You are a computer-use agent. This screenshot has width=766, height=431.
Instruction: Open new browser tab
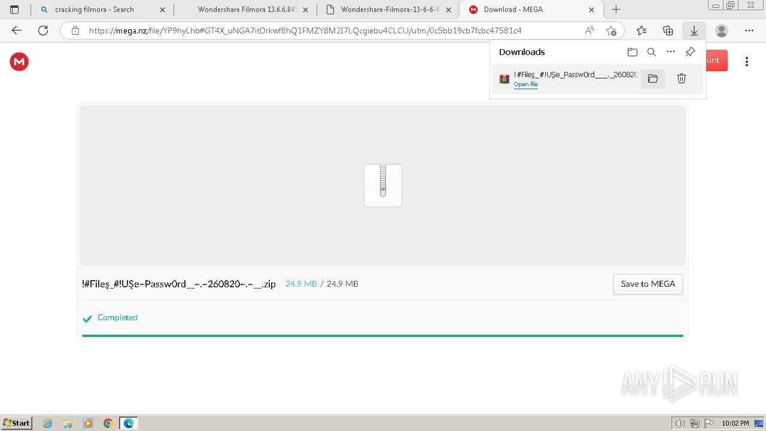coord(616,10)
